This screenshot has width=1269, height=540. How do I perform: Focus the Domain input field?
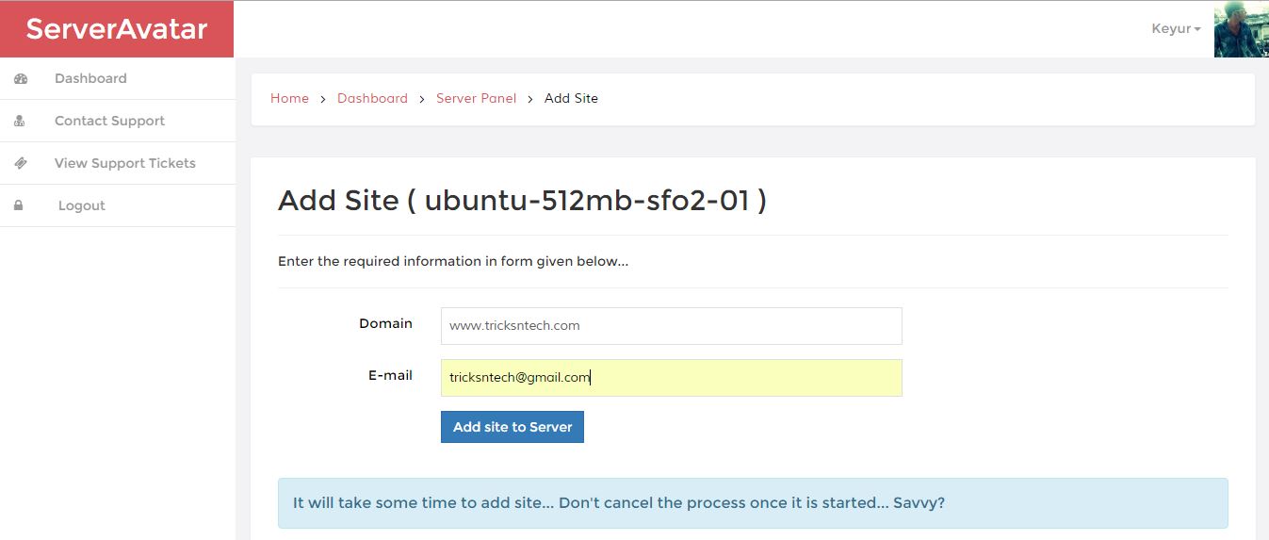coord(671,326)
